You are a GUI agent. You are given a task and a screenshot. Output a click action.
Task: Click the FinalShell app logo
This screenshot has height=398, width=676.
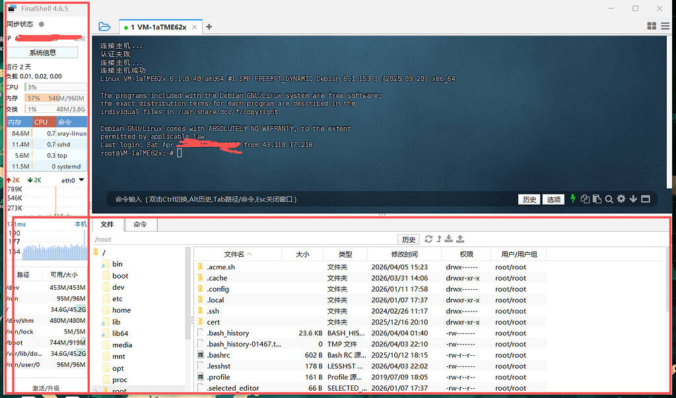click(x=12, y=9)
